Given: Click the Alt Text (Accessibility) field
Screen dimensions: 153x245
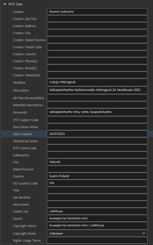Looking at the screenshot, I should pyautogui.click(x=97, y=98).
